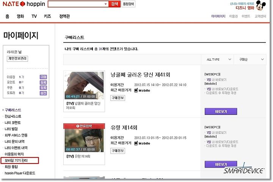Expand the ALL TYPE filter dropdown
273x182 pixels.
pos(218,60)
